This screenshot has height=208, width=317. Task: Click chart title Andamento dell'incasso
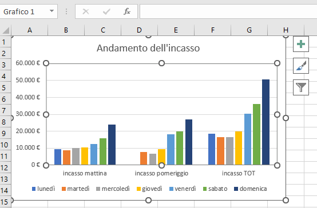[x=148, y=48]
